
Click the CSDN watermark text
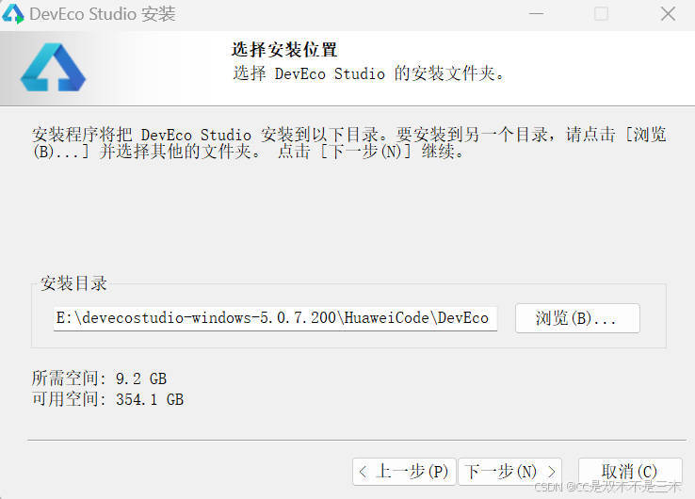[x=607, y=487]
